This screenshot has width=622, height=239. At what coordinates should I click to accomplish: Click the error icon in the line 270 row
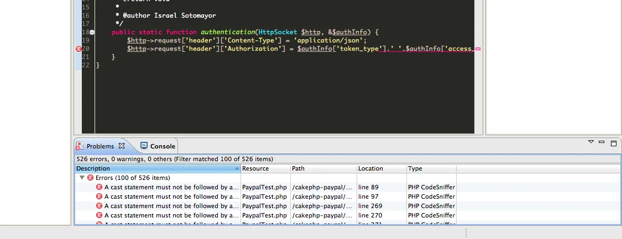click(99, 216)
